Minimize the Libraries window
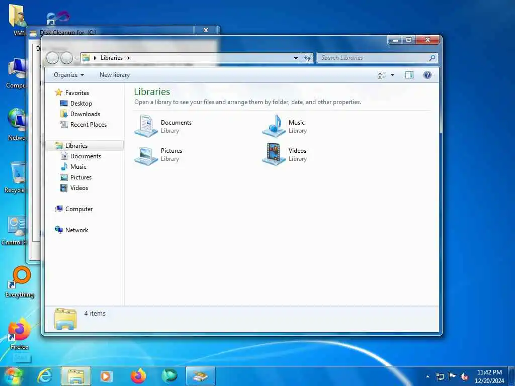This screenshot has height=386, width=515. tap(395, 40)
